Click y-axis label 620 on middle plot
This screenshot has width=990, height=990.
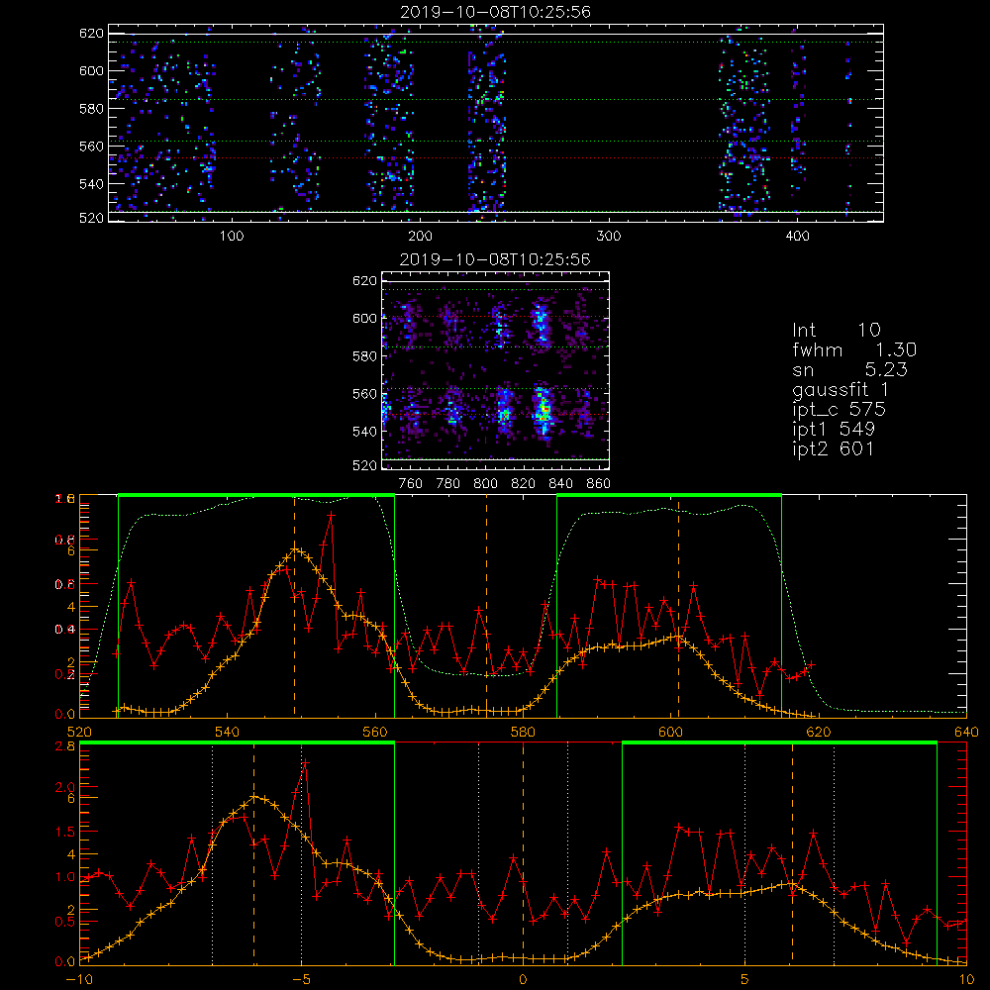pos(364,281)
